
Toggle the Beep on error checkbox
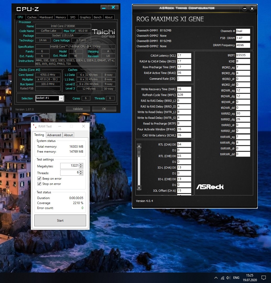tap(39, 179)
